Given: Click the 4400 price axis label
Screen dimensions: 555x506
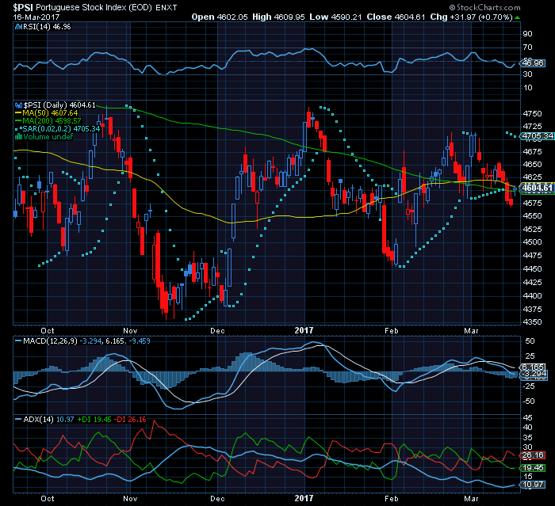Looking at the screenshot, I should (532, 296).
